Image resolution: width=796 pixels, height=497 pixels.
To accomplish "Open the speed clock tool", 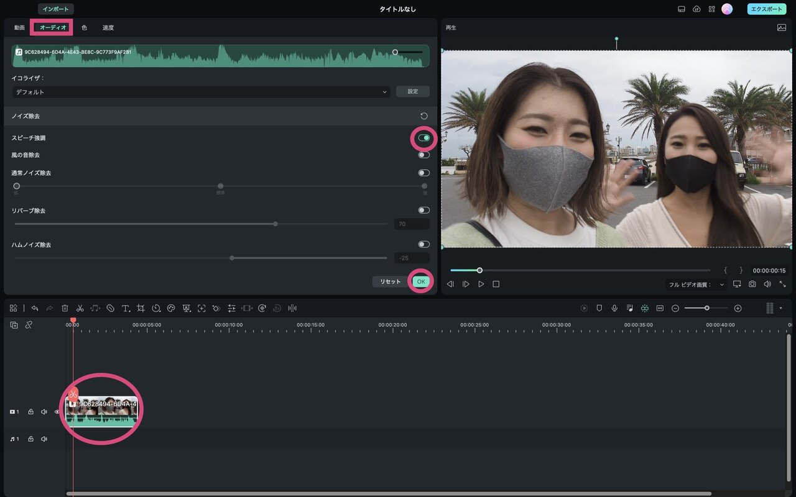I will pyautogui.click(x=156, y=308).
